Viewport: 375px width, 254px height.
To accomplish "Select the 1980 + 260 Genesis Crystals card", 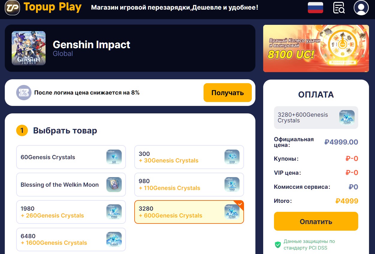I will tap(71, 212).
